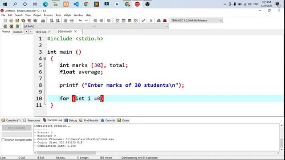Click the Save file toolbar icon
The image size is (285, 160).
point(17,20)
